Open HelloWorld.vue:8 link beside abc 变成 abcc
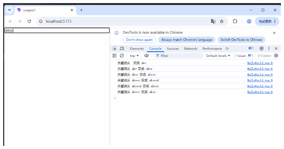 260,69
